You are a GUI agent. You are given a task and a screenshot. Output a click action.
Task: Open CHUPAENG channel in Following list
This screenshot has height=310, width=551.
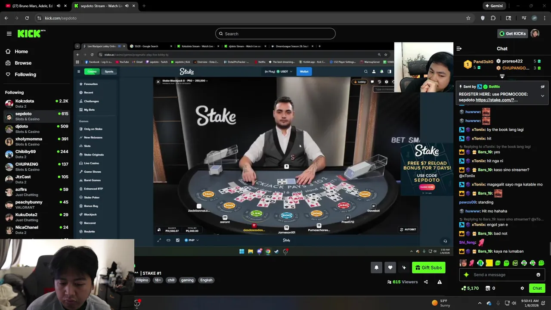(37, 167)
